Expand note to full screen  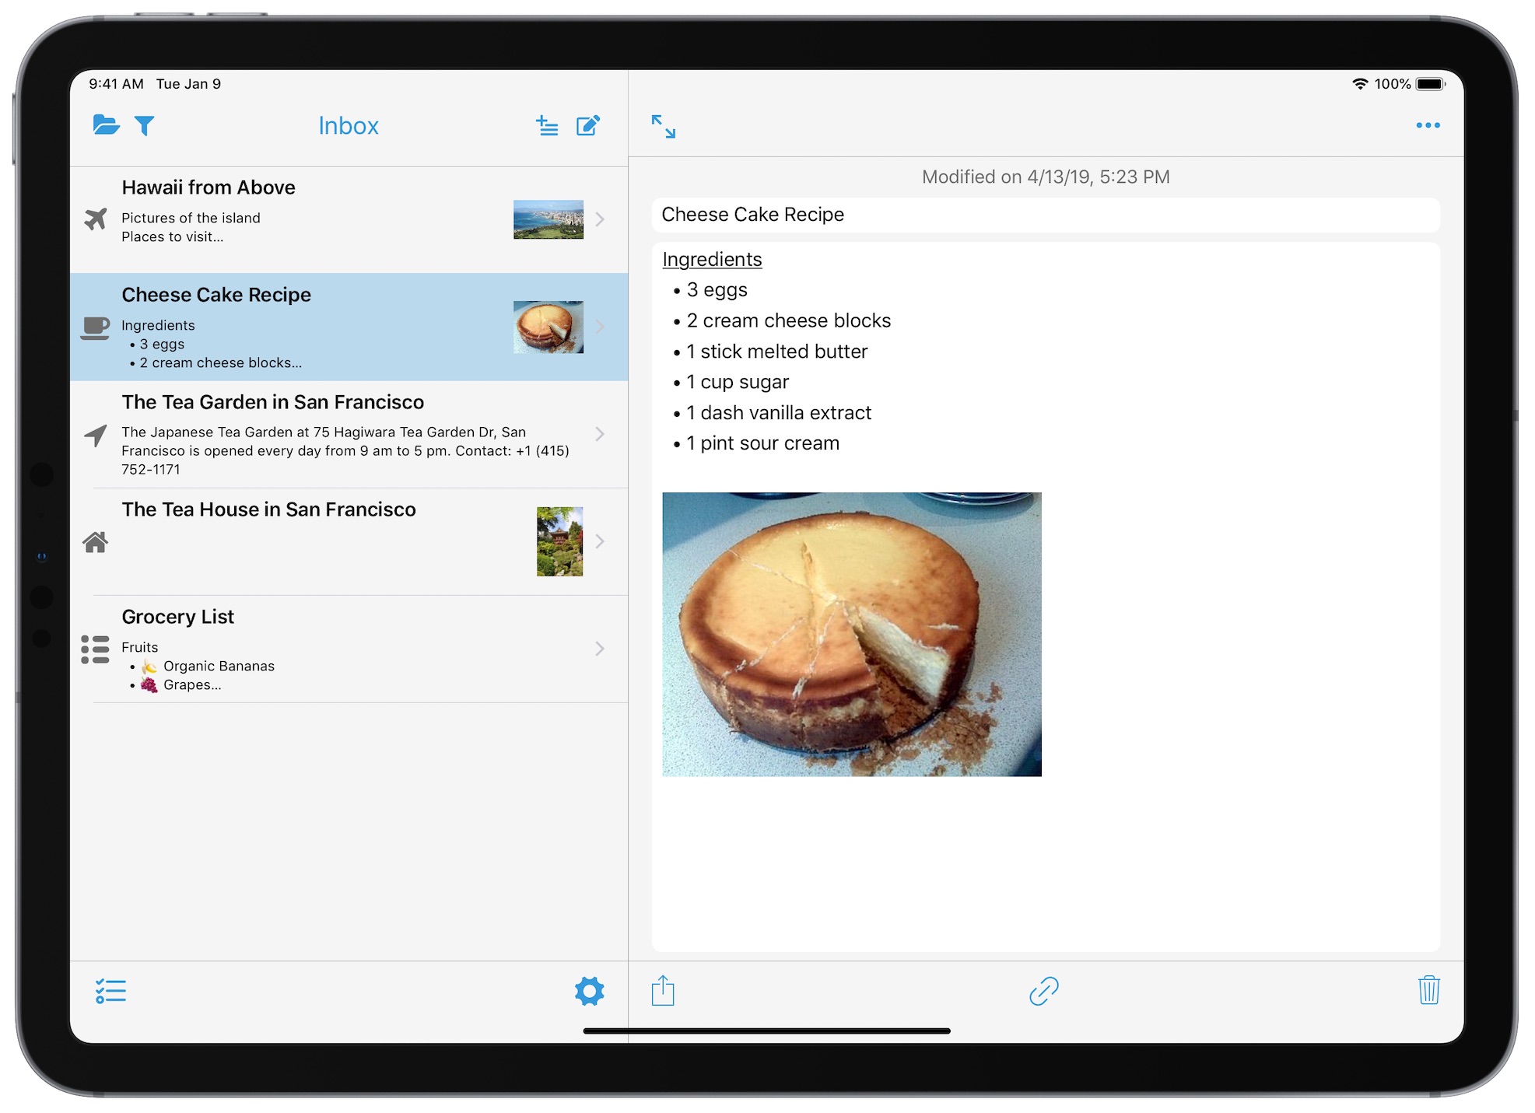click(x=664, y=126)
